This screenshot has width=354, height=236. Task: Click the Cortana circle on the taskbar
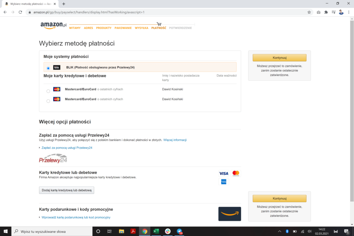(x=98, y=231)
